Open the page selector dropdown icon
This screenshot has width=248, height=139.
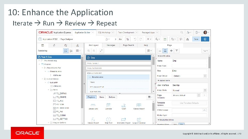[x=107, y=39]
